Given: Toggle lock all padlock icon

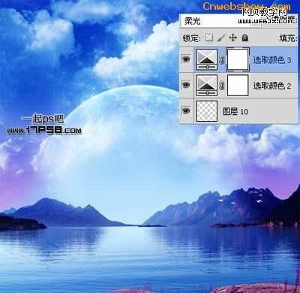Looking at the screenshot, I should coord(244,38).
